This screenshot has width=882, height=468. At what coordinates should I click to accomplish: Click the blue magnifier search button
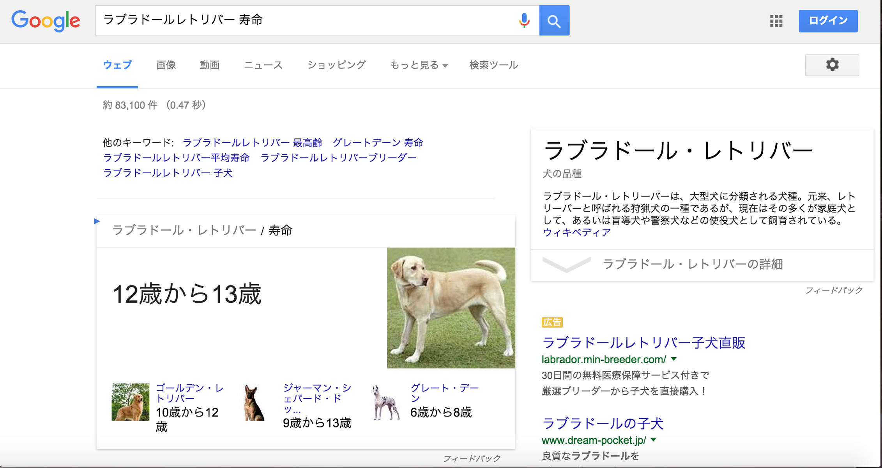[554, 21]
